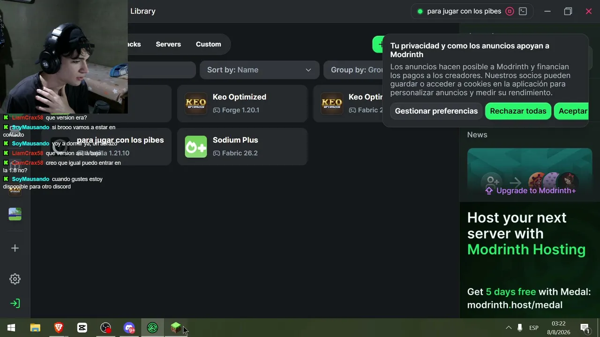Click the News section heading
The width and height of the screenshot is (600, 337).
point(477,134)
